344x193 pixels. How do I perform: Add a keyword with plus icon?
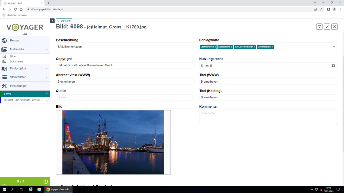click(x=334, y=47)
